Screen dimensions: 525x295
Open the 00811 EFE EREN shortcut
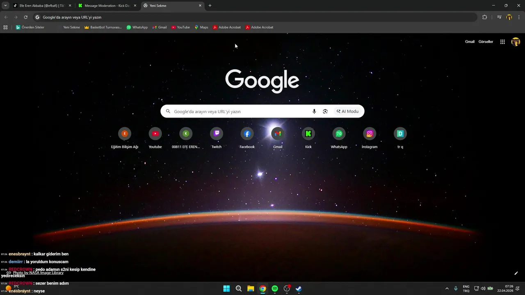tap(186, 138)
